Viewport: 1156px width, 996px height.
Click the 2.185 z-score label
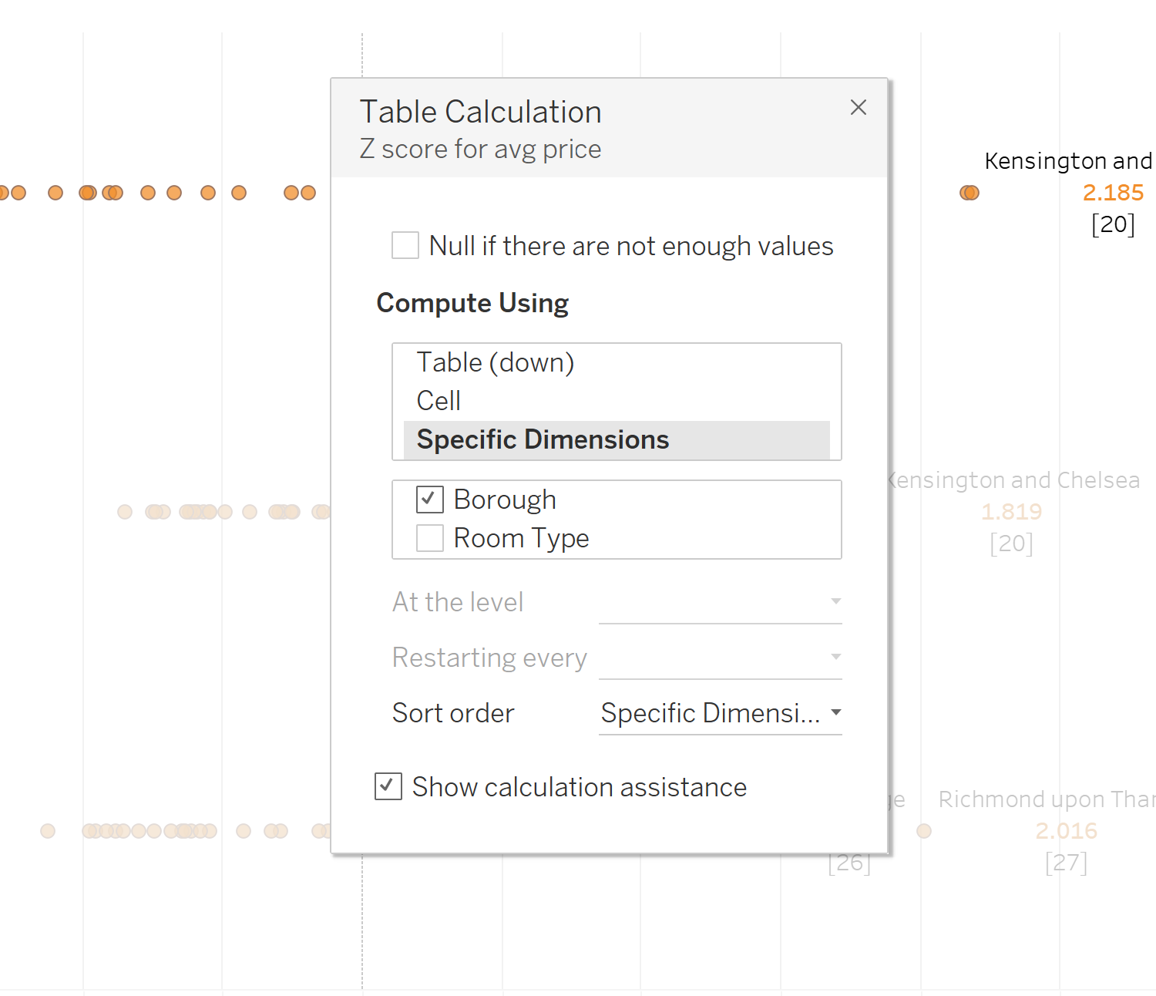click(1112, 193)
